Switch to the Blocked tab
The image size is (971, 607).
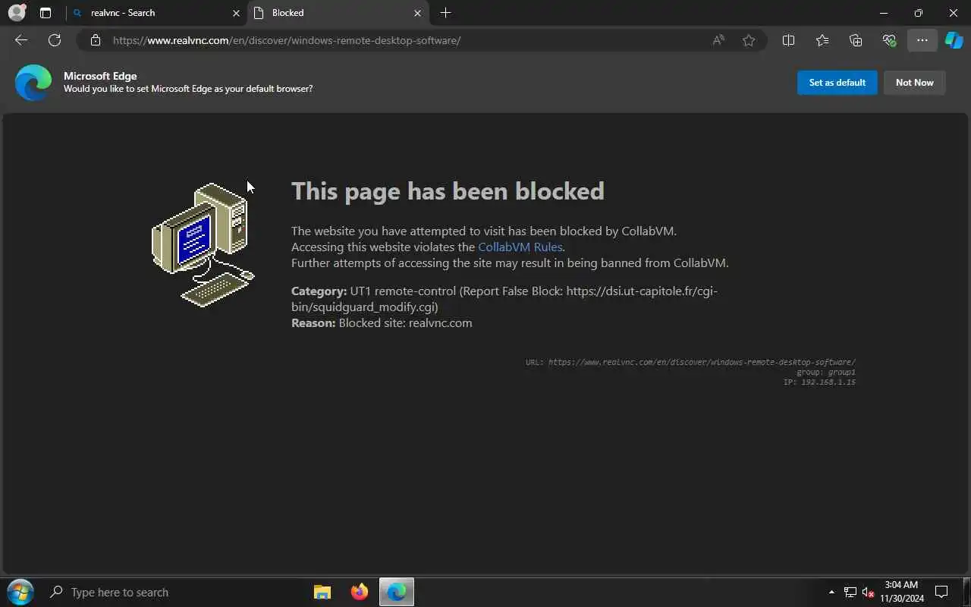point(338,13)
